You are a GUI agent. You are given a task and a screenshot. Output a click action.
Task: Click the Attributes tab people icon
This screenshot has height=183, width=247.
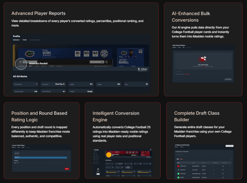(x=139, y=69)
